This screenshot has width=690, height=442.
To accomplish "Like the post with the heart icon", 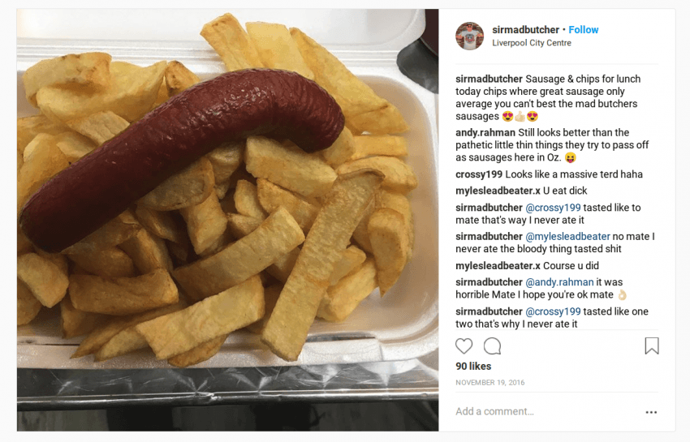I will click(x=464, y=346).
